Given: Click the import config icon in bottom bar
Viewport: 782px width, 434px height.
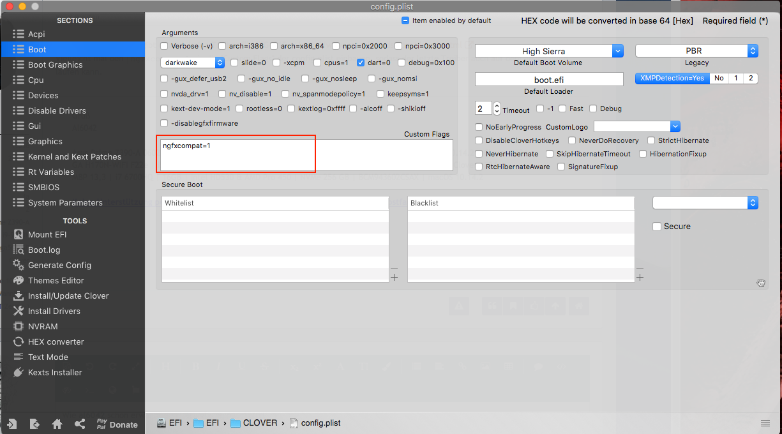Looking at the screenshot, I should [12, 424].
